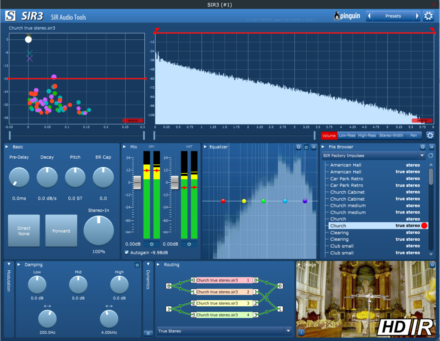Toggle Equalizer power button
This screenshot has width=440, height=341.
point(306,147)
